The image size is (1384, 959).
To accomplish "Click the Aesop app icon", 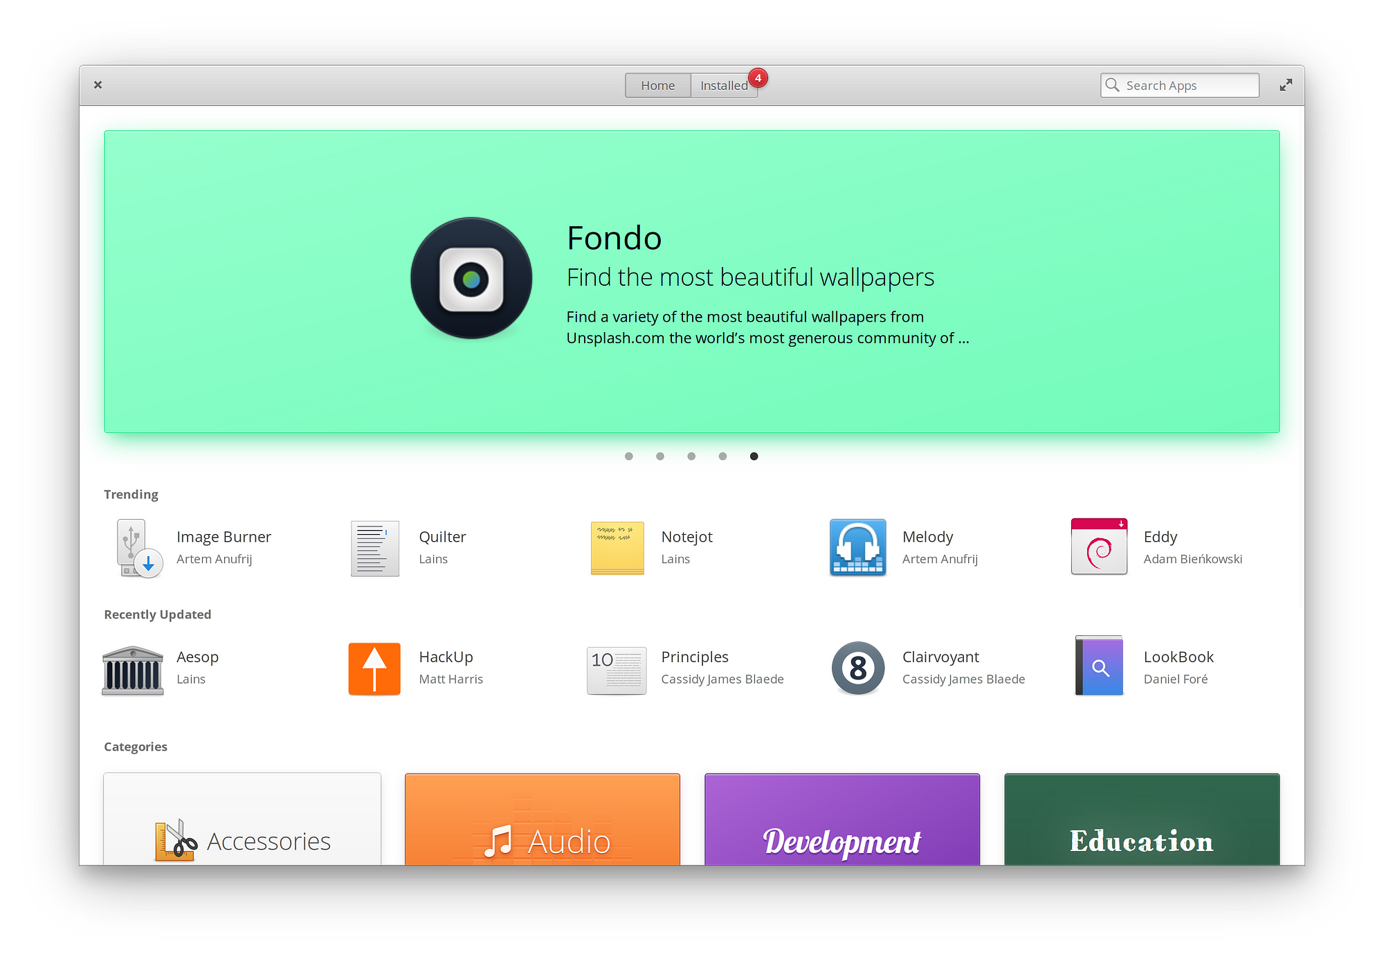I will tap(131, 668).
